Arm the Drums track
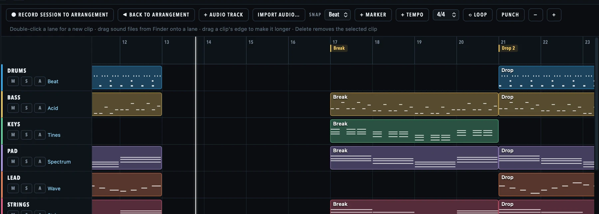 [40, 81]
